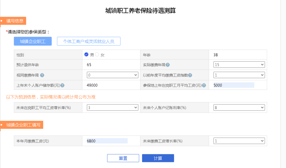Switch to 个体工商户或灵活就业人员 tab
Image resolution: width=286 pixels, height=168 pixels.
click(x=89, y=41)
